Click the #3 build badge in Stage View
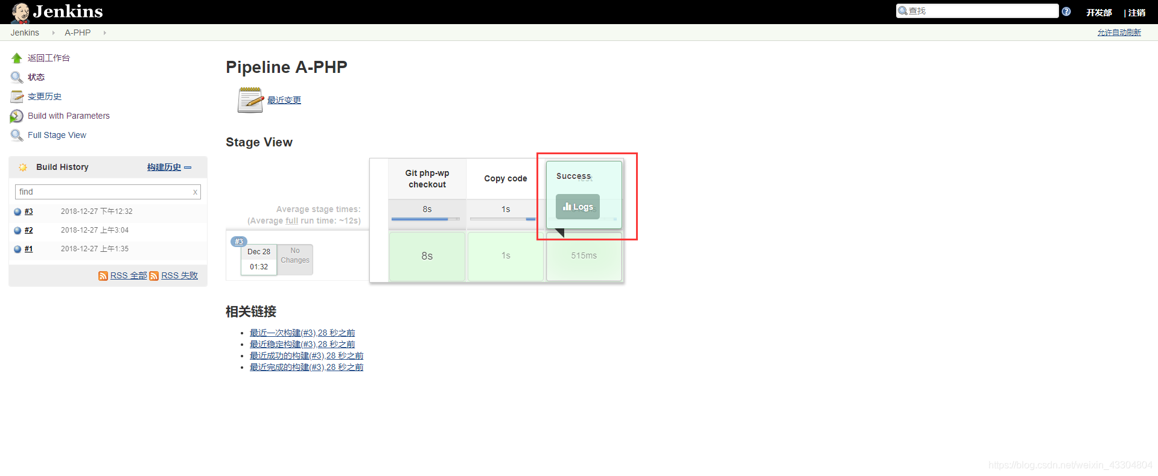 239,242
